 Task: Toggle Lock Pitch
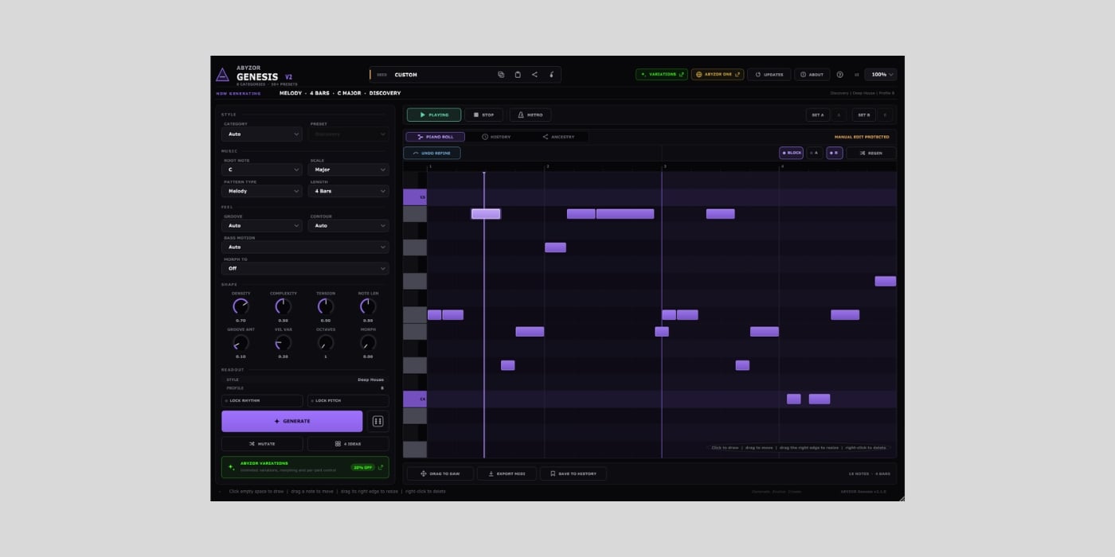tap(348, 401)
